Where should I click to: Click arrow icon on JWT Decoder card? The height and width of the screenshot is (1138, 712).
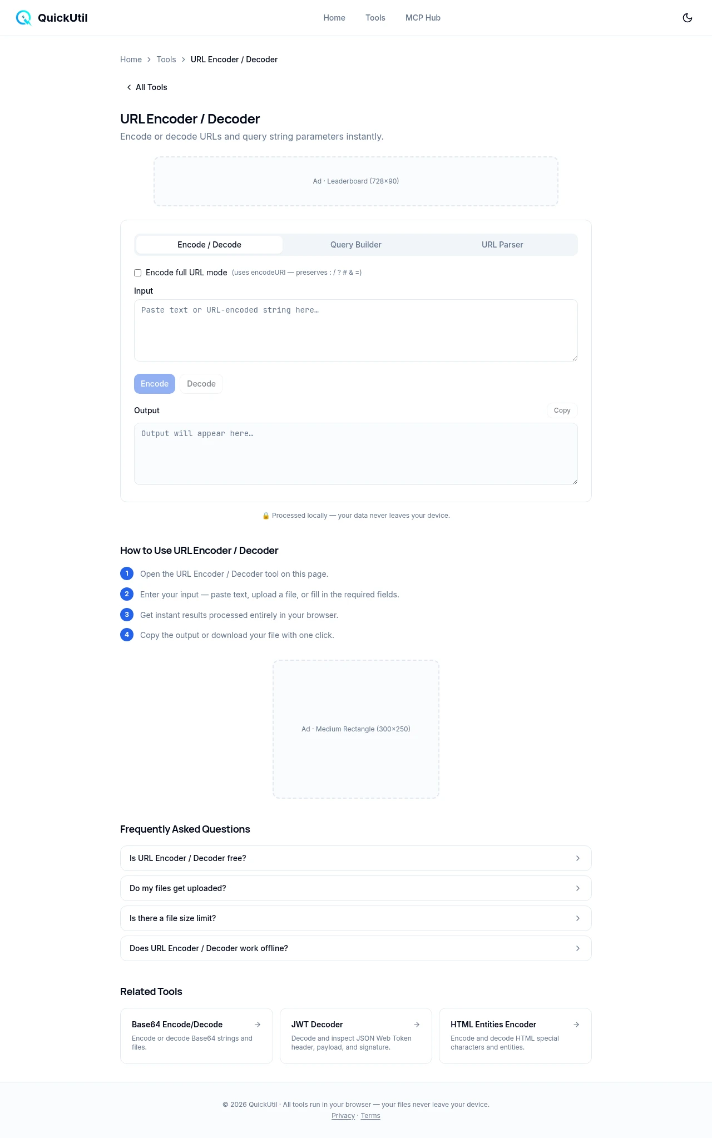tap(417, 1025)
